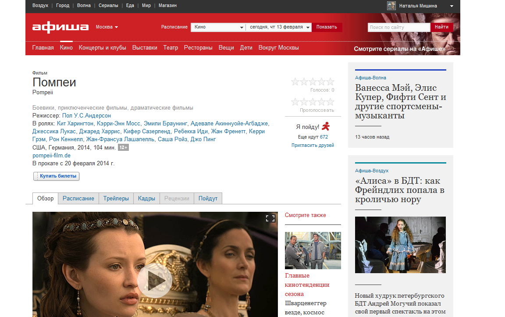The height and width of the screenshot is (317, 505).
Task: Click Наталья Мишина profile avatar
Action: tap(391, 5)
